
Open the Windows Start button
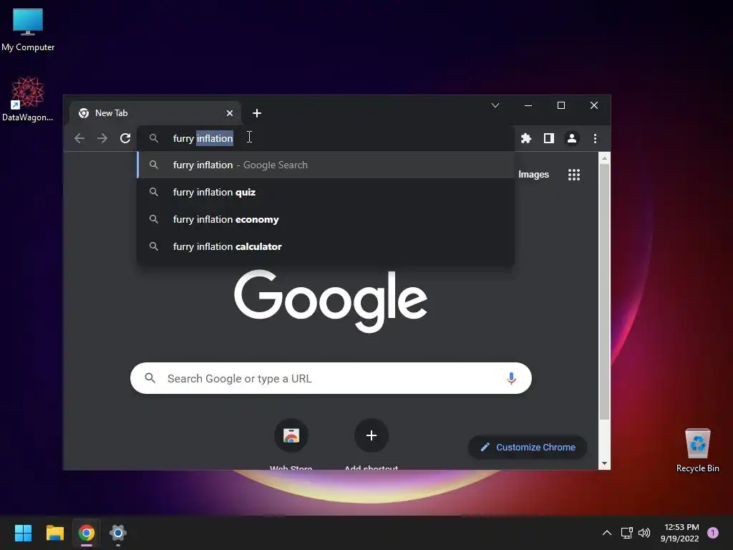23,533
